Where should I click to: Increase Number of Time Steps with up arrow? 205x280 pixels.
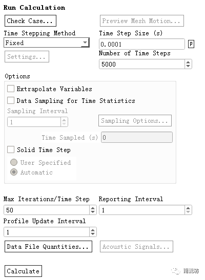188,62
